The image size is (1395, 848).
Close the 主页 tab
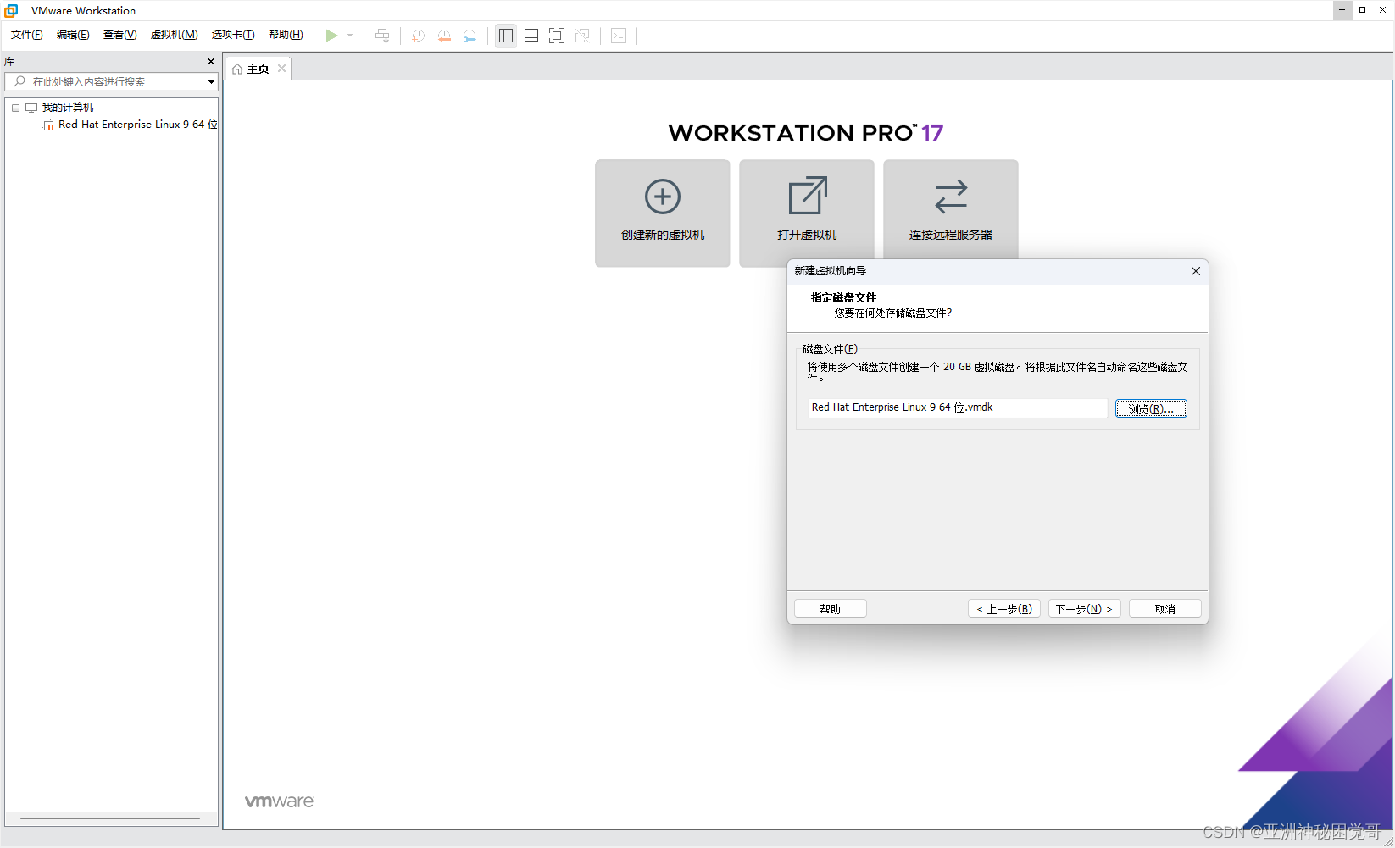tap(282, 69)
